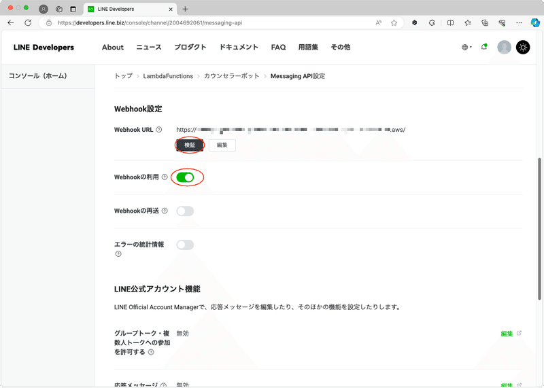The width and height of the screenshot is (544, 388).
Task: Click 無効 value for グループトーク
Action: tap(182, 334)
